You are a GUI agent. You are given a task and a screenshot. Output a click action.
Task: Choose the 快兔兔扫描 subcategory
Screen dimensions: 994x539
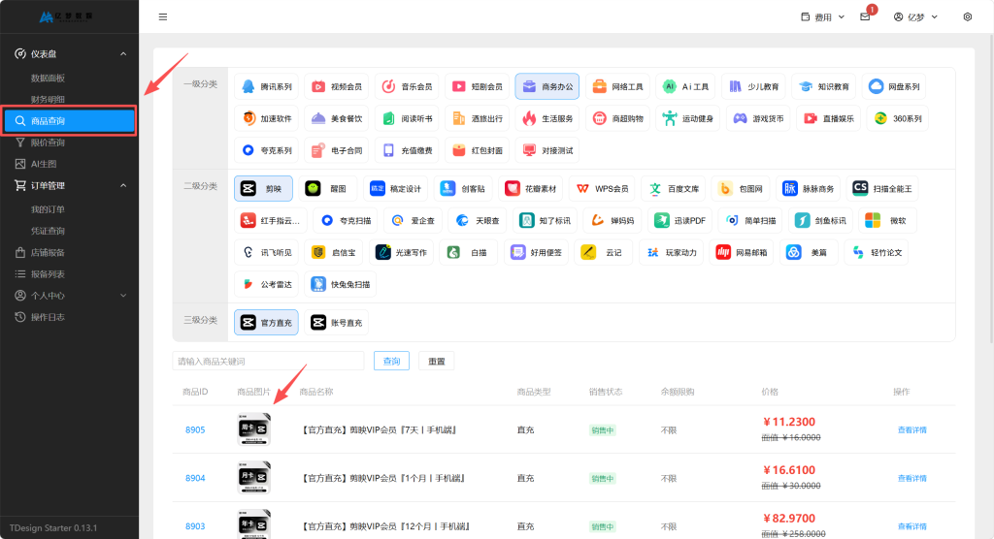341,284
